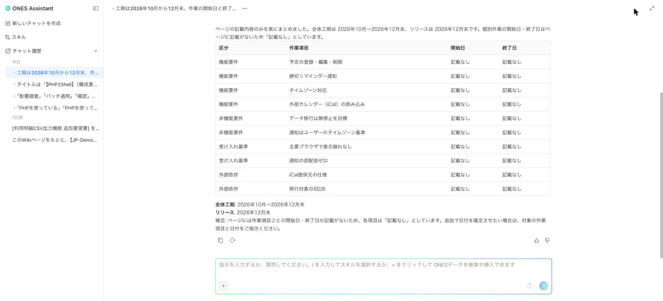Collapse the チャット履歴 chevron

click(x=96, y=51)
